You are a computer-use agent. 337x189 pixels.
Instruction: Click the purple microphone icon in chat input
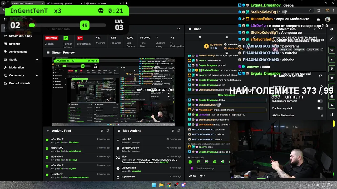point(192,169)
